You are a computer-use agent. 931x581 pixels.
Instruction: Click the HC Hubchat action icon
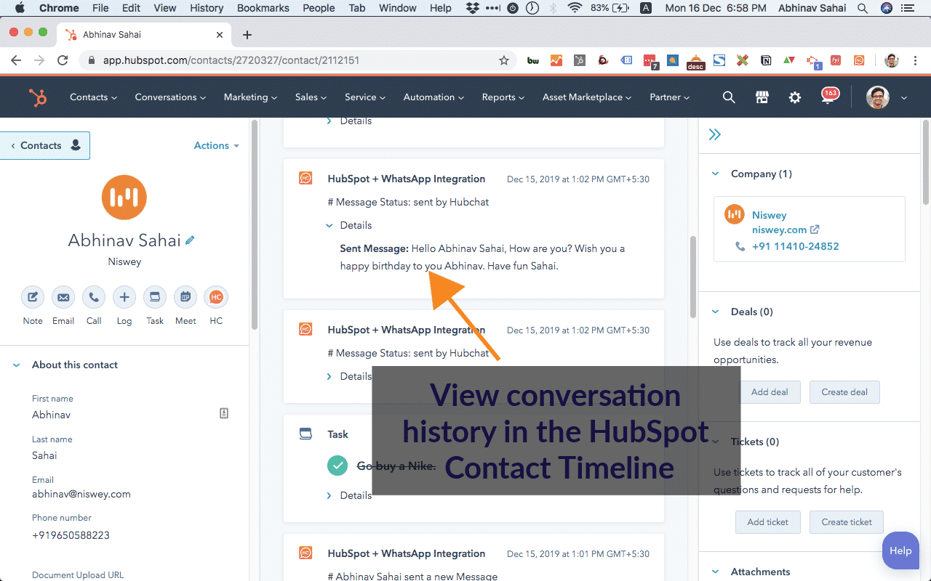(216, 297)
